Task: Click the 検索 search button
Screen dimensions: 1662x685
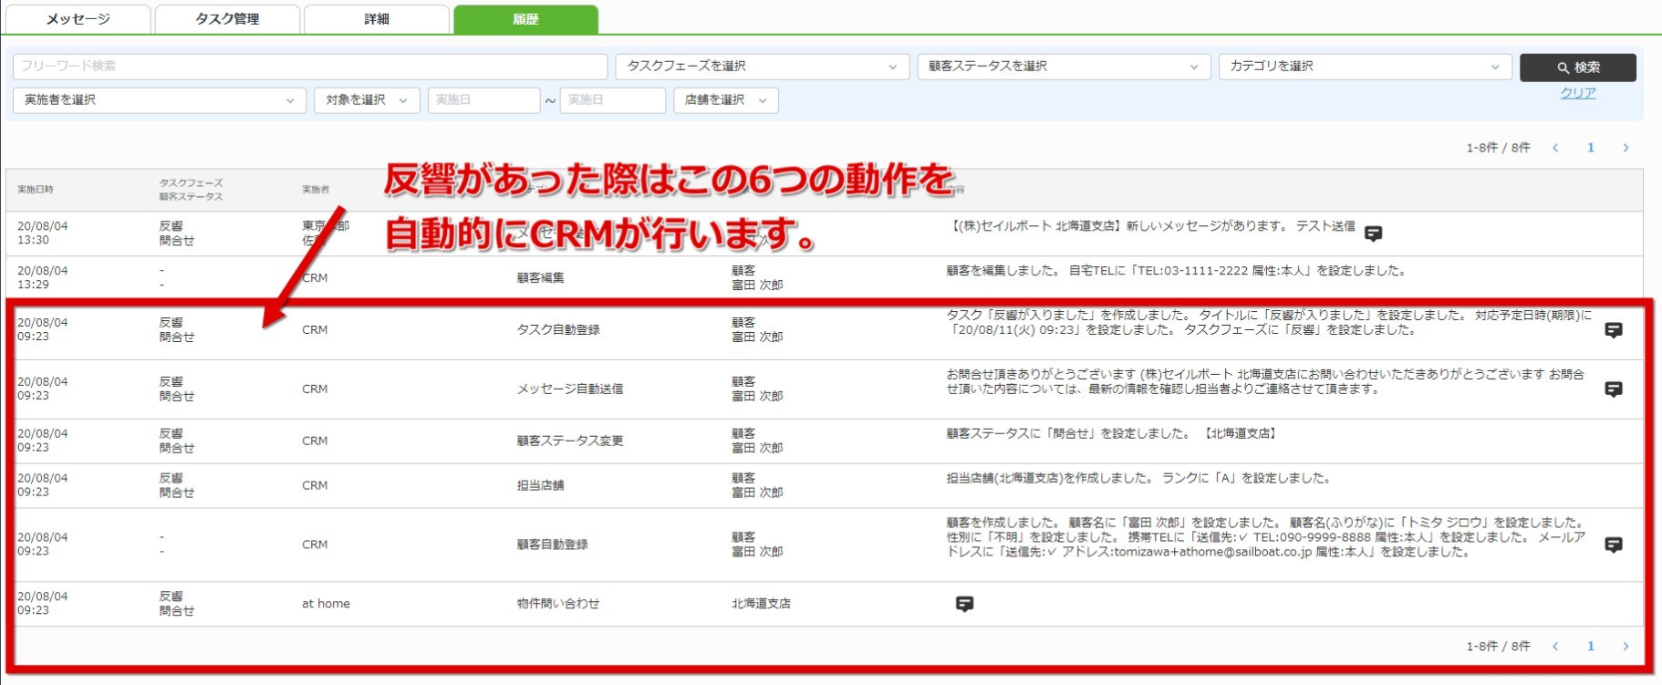Action: (x=1577, y=67)
